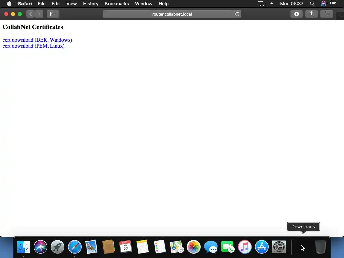Open Photos from the Dock
The image size is (344, 258).
tap(193, 247)
